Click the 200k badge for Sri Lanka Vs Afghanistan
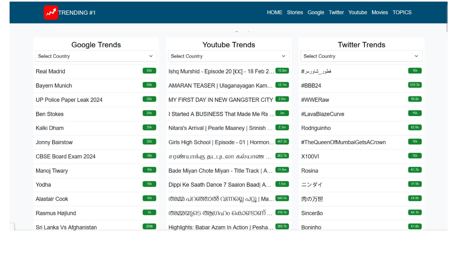 149,226
